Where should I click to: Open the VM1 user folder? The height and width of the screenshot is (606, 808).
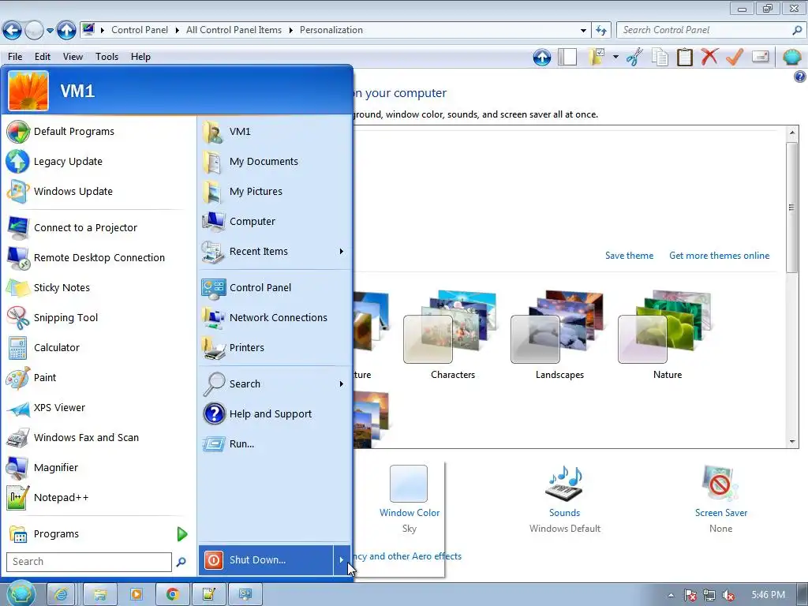[x=275, y=132]
